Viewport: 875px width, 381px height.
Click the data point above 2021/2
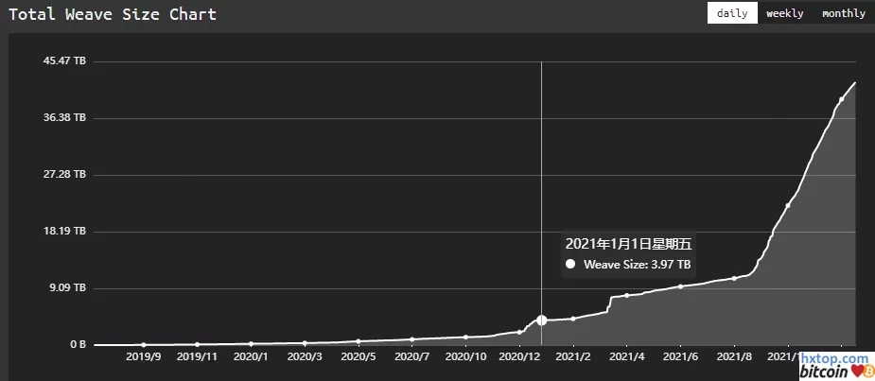[573, 319]
